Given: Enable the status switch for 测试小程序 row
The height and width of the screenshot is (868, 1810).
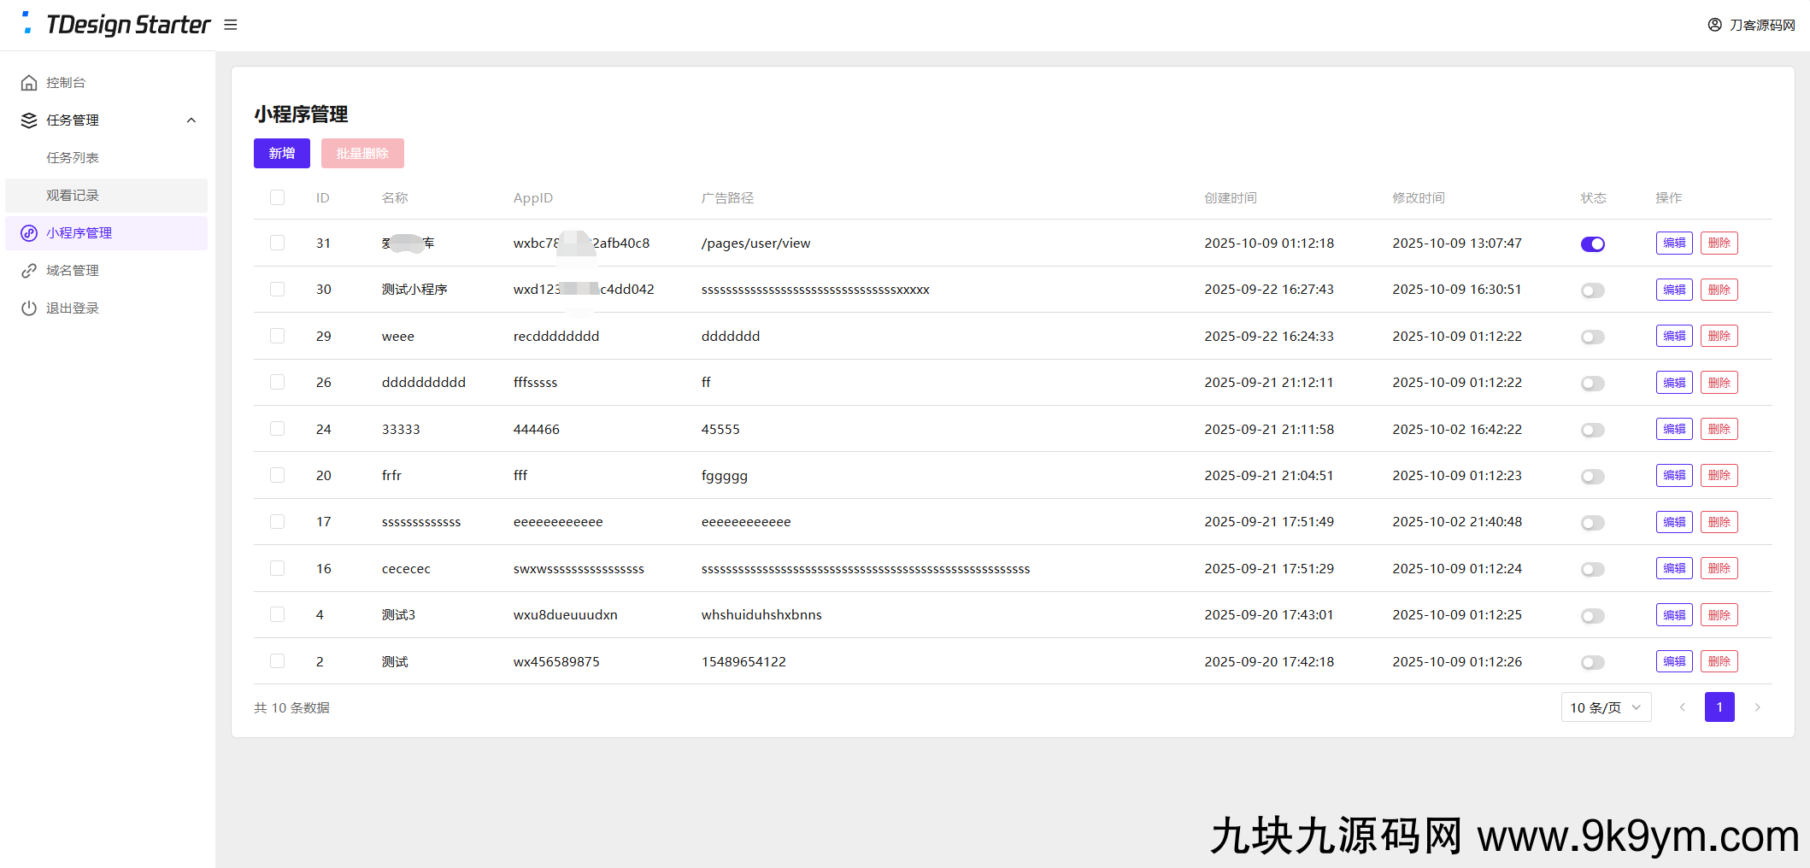Looking at the screenshot, I should (1592, 290).
